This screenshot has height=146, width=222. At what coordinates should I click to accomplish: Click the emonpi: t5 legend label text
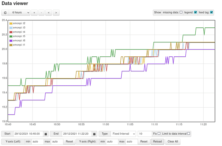[x=19, y=36]
